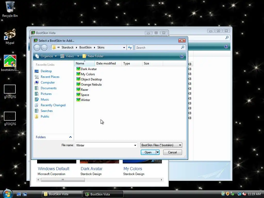264x198 pixels.
Task: Click BootSkin in the breadcrumb path
Action: pyautogui.click(x=85, y=47)
